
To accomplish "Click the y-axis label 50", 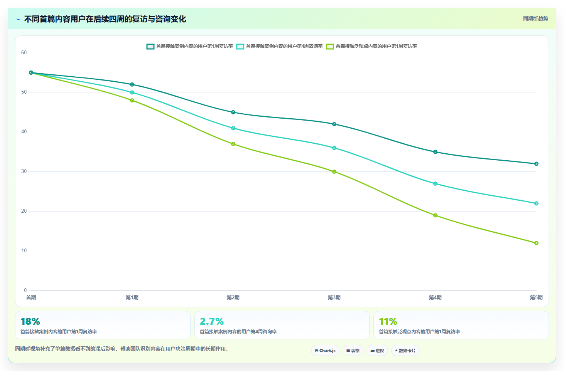I will 24,92.
